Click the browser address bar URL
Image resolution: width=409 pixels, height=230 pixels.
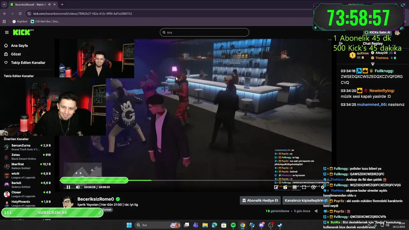coord(83,14)
